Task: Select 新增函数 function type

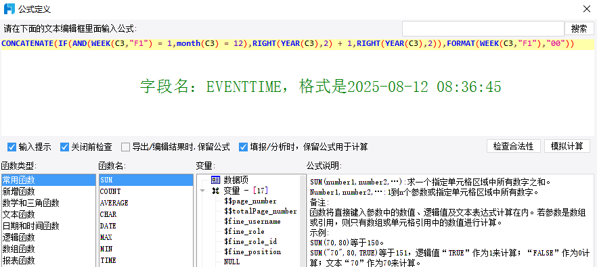Action: tap(48, 191)
